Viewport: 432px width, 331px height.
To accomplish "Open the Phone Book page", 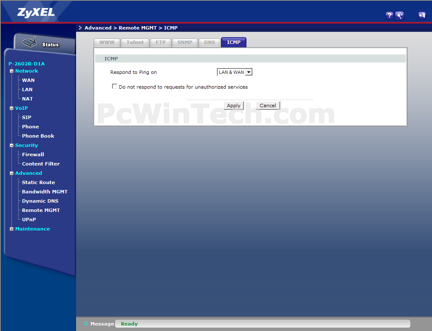I will [38, 136].
